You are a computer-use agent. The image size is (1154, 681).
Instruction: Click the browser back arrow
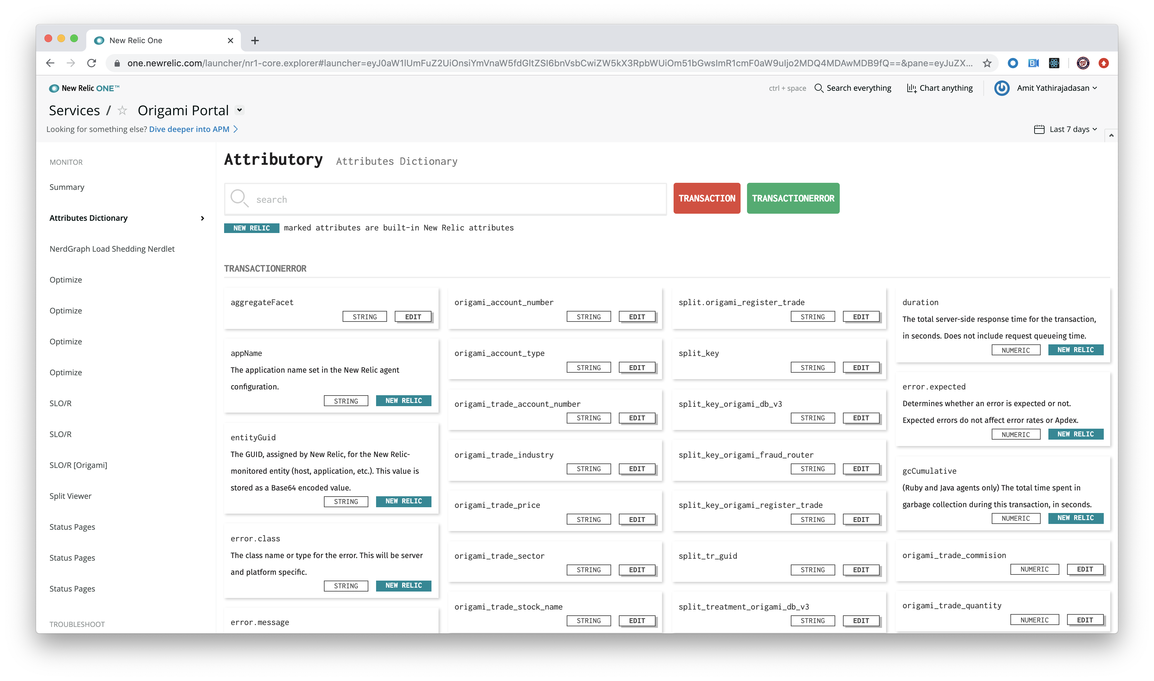pyautogui.click(x=51, y=63)
